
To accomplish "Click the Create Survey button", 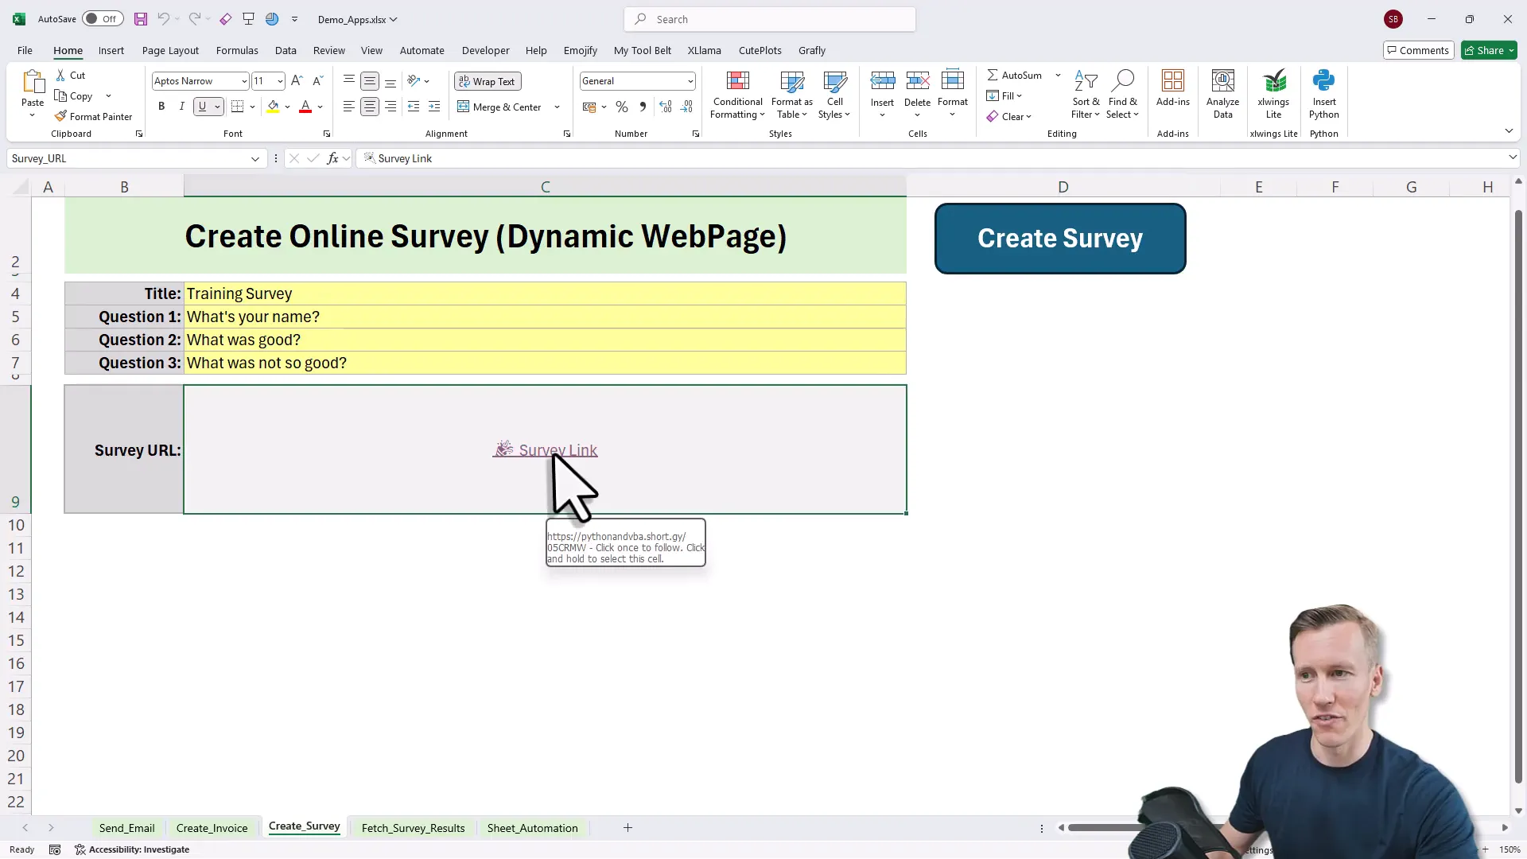I will pos(1060,239).
